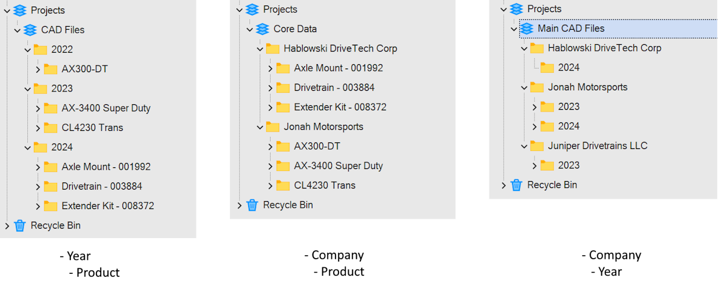Select the Main CAD Files tree item
Image resolution: width=728 pixels, height=286 pixels.
(x=570, y=28)
